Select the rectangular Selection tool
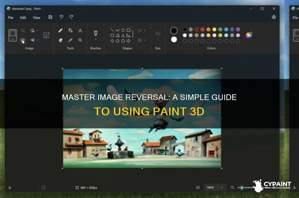The height and width of the screenshot is (198, 299). tap(13, 33)
